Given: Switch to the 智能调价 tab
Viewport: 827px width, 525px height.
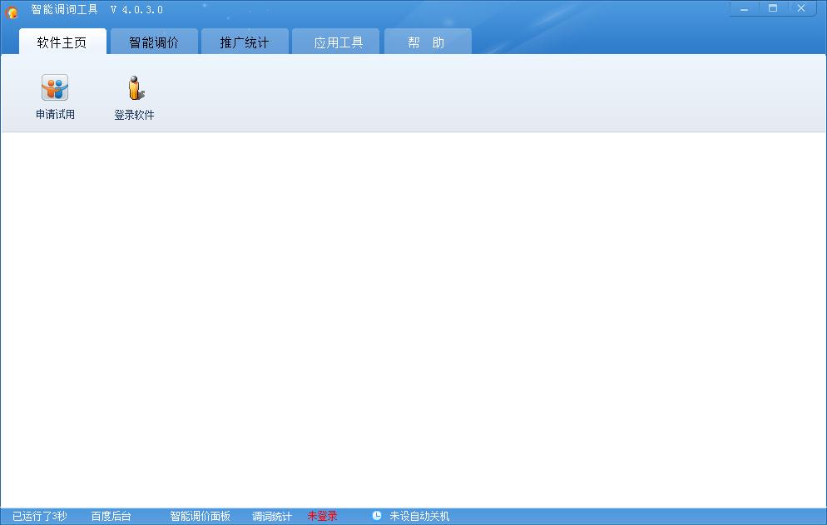Looking at the screenshot, I should (x=154, y=40).
